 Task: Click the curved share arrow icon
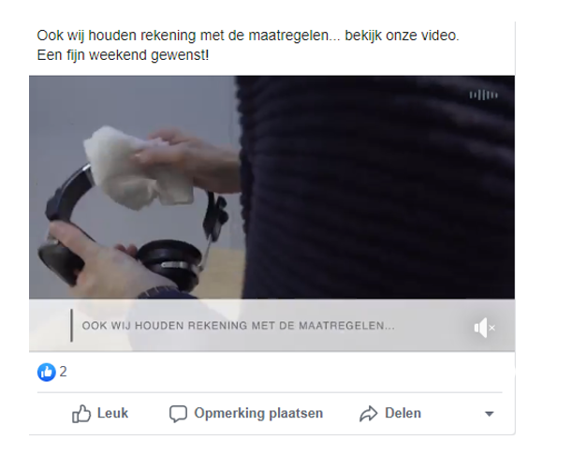point(369,414)
